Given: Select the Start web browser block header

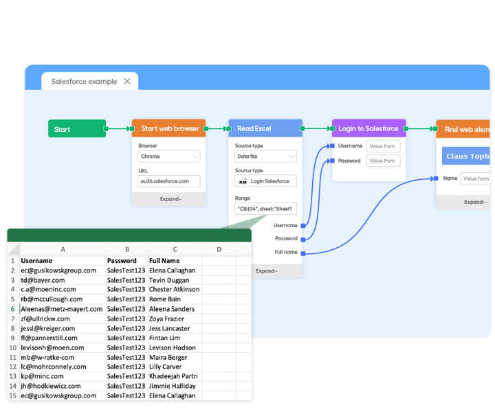Looking at the screenshot, I should click(x=168, y=128).
